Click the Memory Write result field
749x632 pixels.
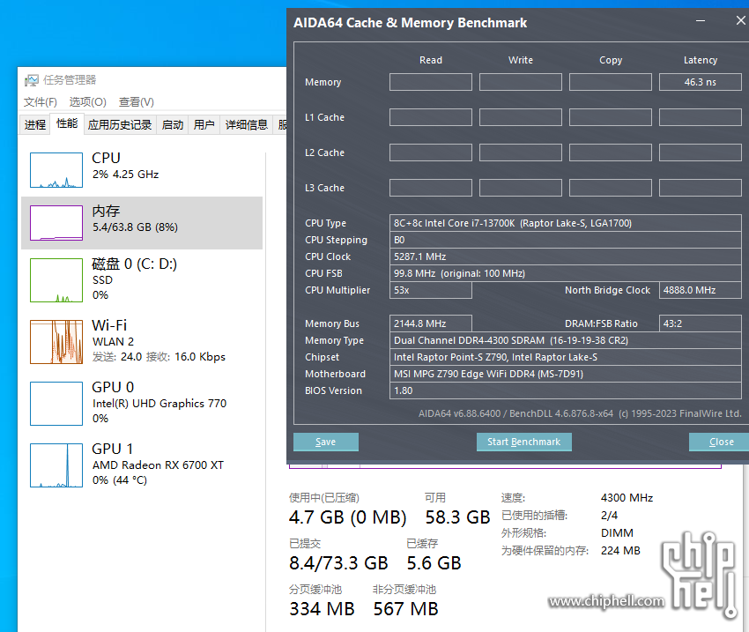pos(521,82)
